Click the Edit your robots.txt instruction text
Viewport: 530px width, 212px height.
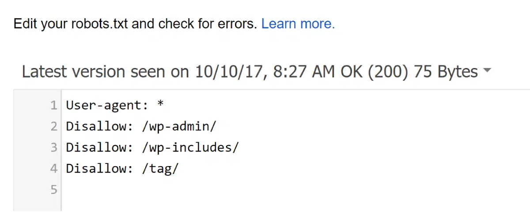click(x=135, y=23)
